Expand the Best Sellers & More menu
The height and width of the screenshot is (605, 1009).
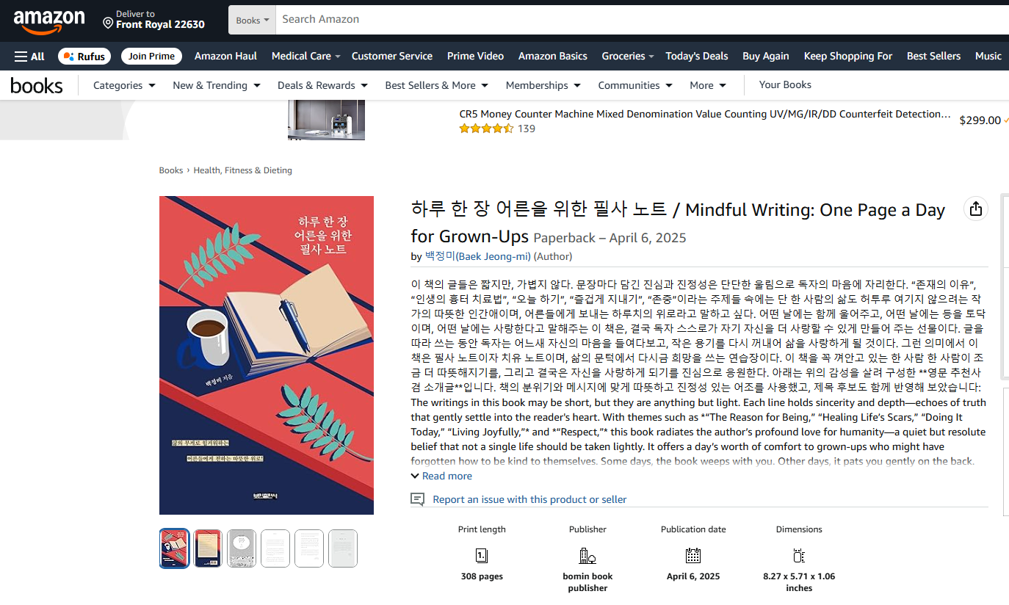(437, 85)
